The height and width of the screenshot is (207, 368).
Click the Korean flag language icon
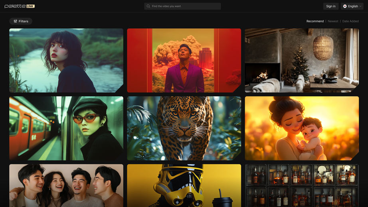click(345, 6)
